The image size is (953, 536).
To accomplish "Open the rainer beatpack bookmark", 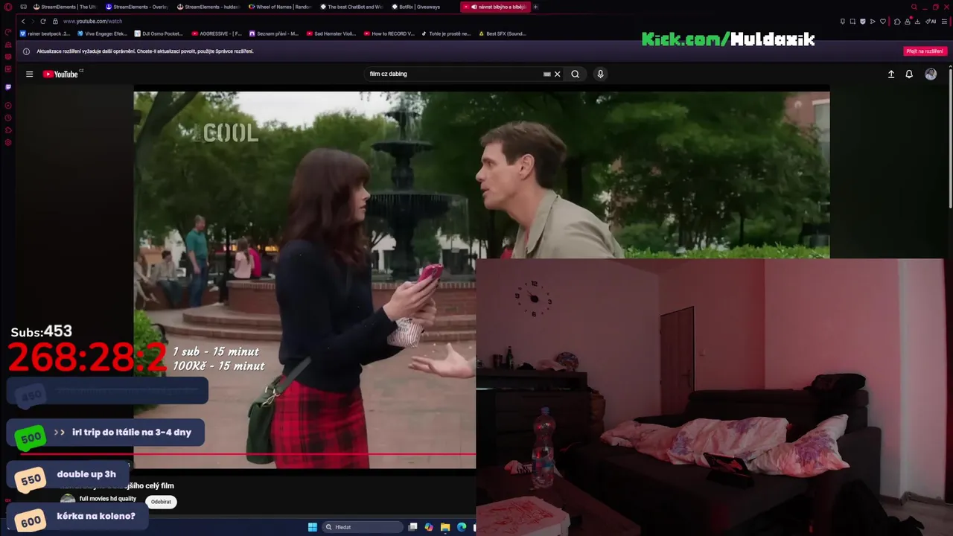I will point(45,33).
